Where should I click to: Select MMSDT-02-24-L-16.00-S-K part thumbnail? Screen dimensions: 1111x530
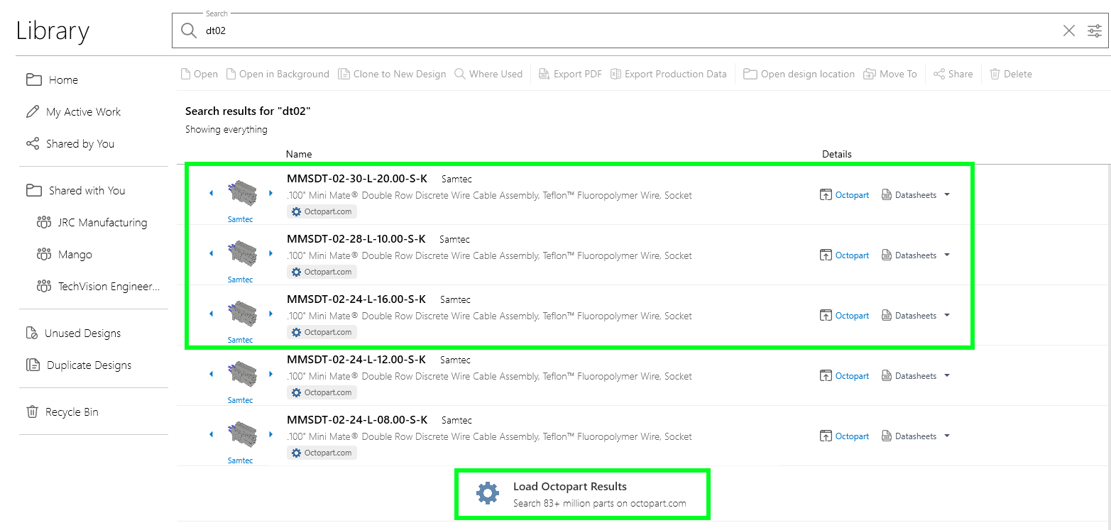pyautogui.click(x=241, y=313)
